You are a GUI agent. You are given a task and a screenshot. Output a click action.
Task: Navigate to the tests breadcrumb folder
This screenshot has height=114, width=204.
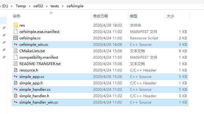click(55, 6)
